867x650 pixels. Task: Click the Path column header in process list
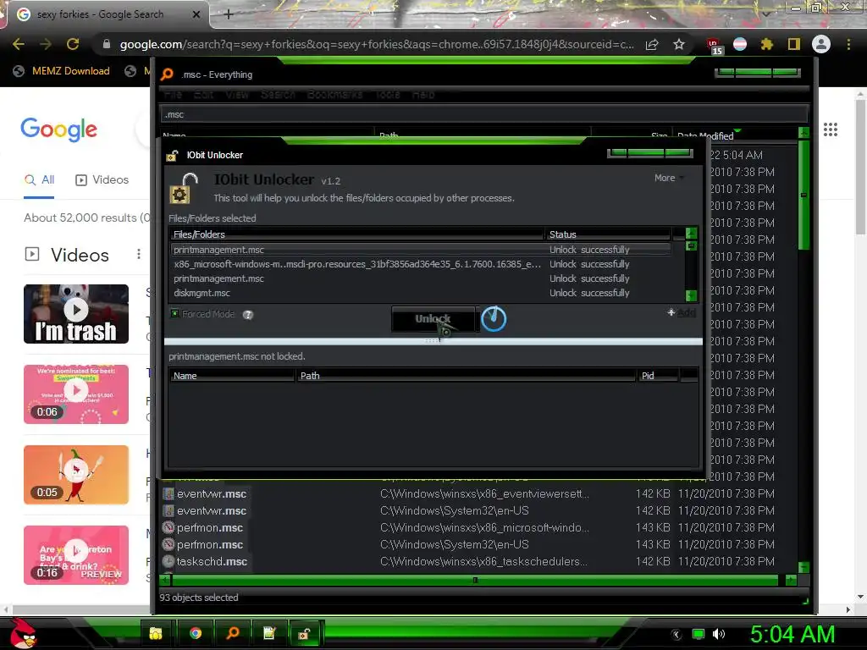pyautogui.click(x=467, y=376)
